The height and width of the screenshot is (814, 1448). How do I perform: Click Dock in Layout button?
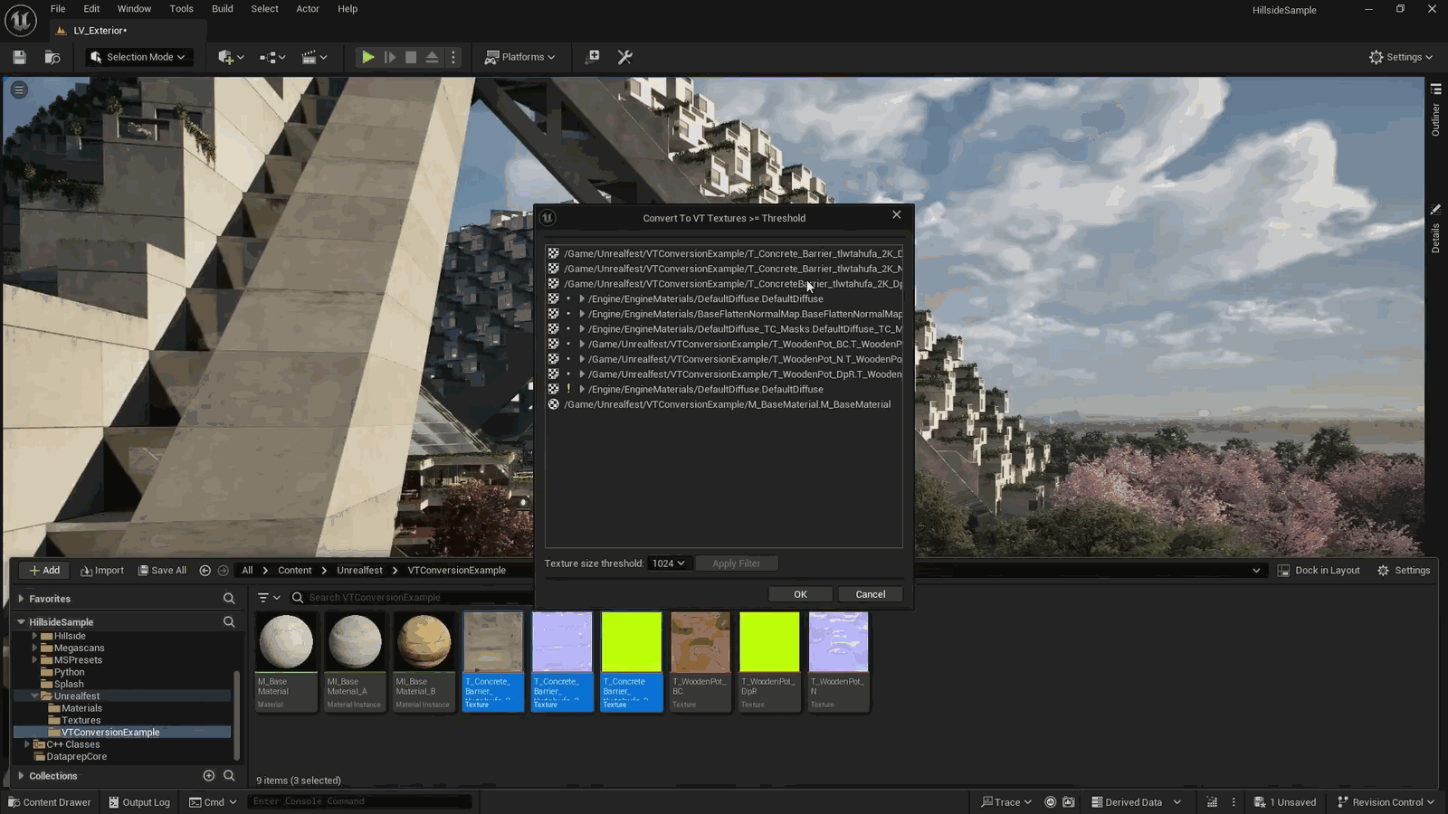pyautogui.click(x=1319, y=571)
